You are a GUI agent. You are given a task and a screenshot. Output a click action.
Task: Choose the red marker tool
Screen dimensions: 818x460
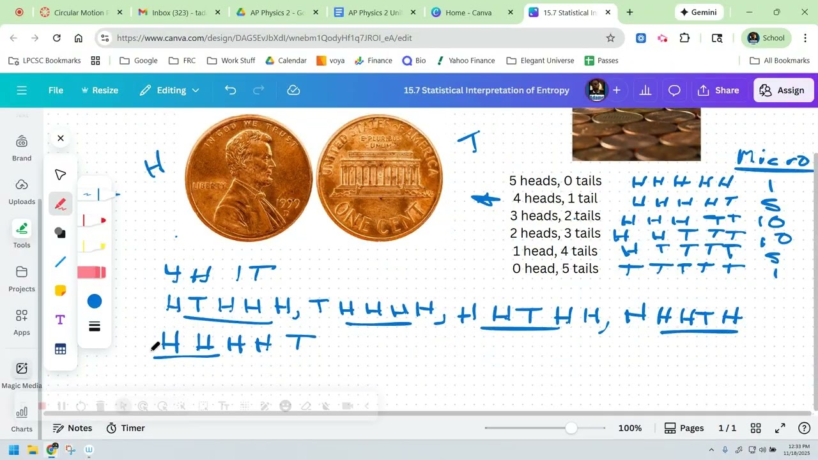pyautogui.click(x=94, y=220)
